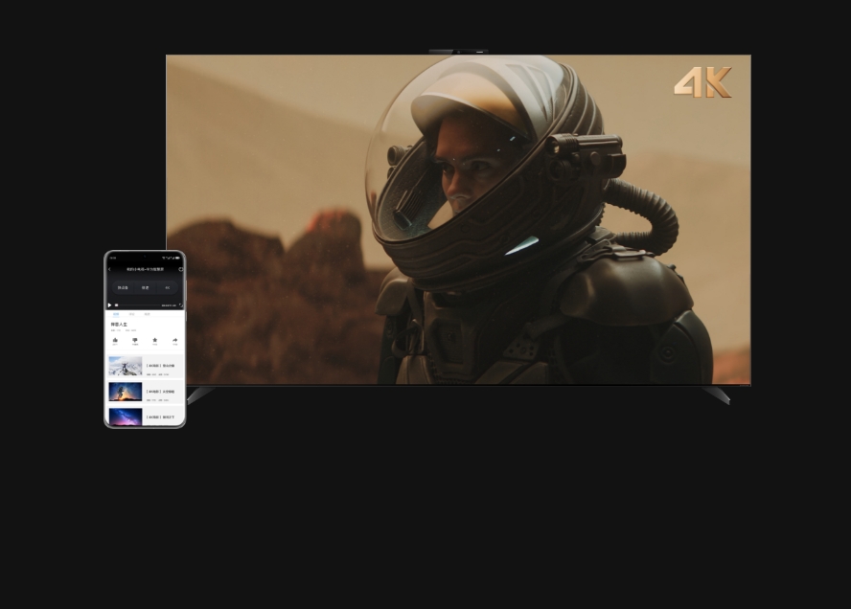Open title text beside galaxy thumbnail
This screenshot has height=609, width=851.
[x=160, y=417]
